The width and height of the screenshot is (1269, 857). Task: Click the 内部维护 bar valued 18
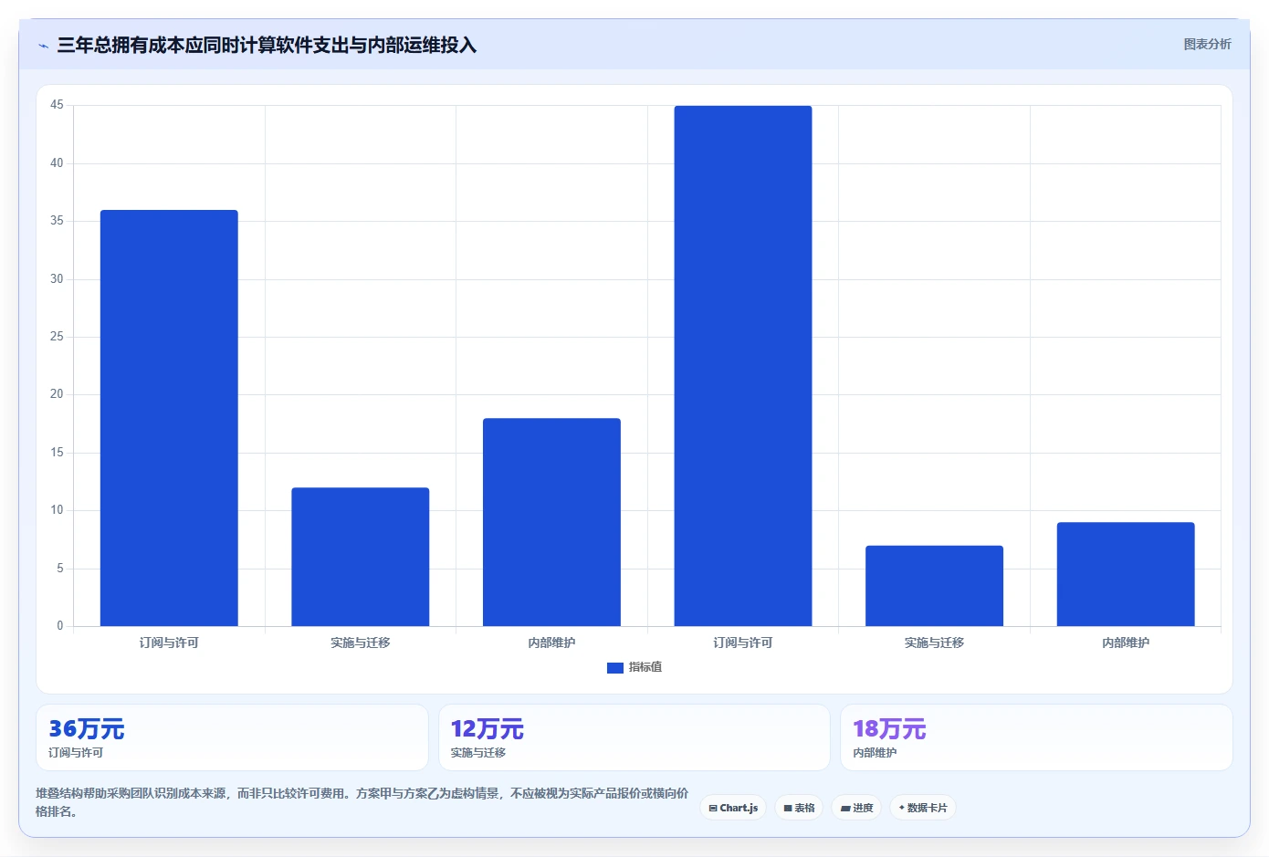pyautogui.click(x=551, y=522)
